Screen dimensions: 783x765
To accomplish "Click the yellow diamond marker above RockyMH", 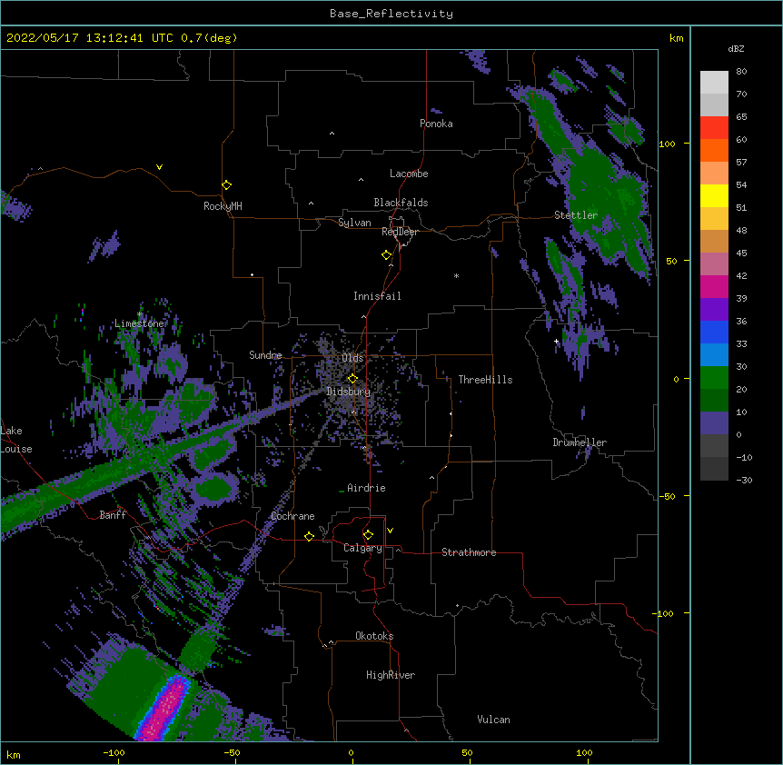I will (x=226, y=185).
